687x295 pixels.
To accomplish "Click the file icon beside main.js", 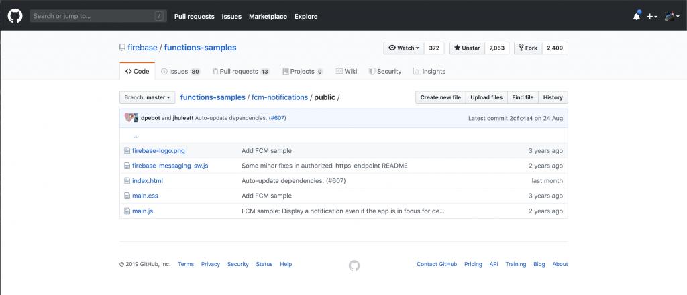I will (126, 211).
